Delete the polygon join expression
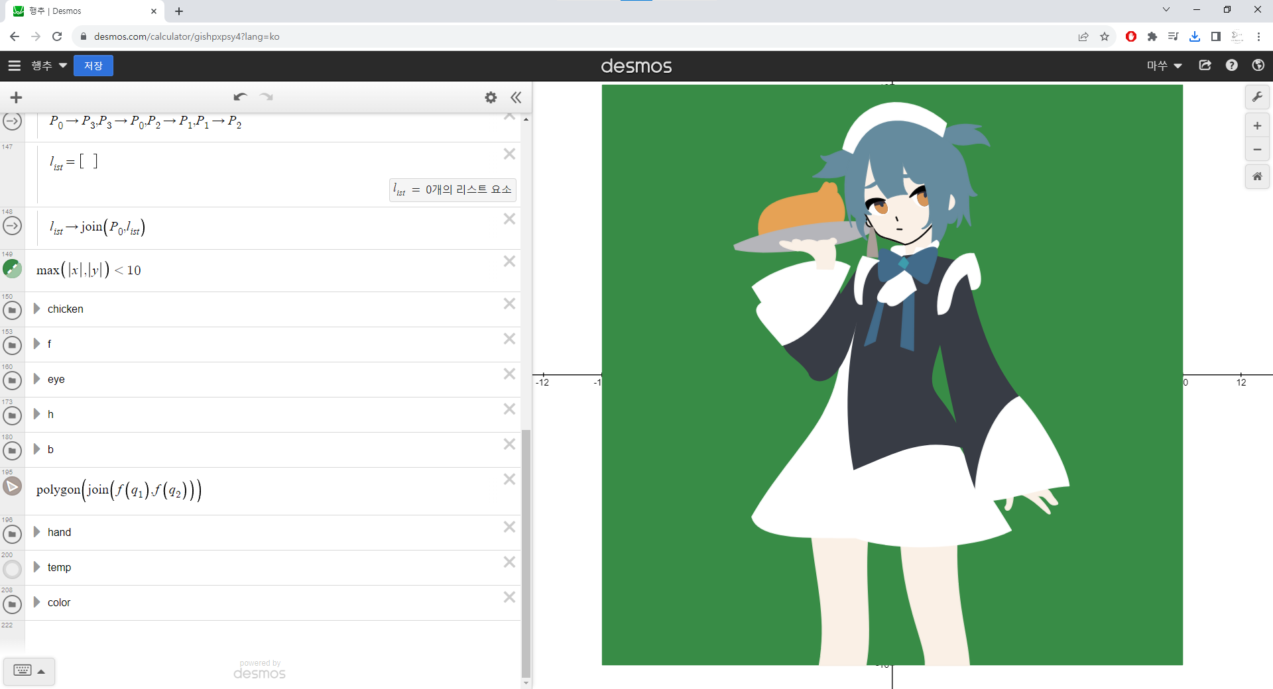Image resolution: width=1273 pixels, height=689 pixels. coord(509,479)
